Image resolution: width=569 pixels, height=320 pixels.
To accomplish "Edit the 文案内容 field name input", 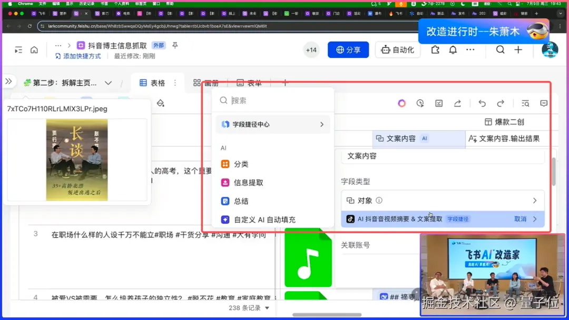I will [443, 156].
